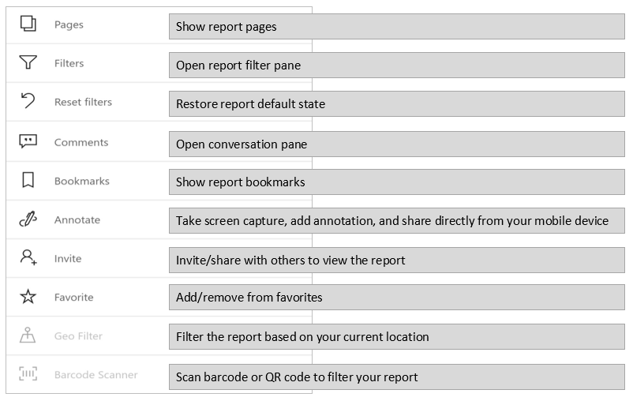Click the 'Show report pages' description box
This screenshot has width=633, height=401.
396,27
